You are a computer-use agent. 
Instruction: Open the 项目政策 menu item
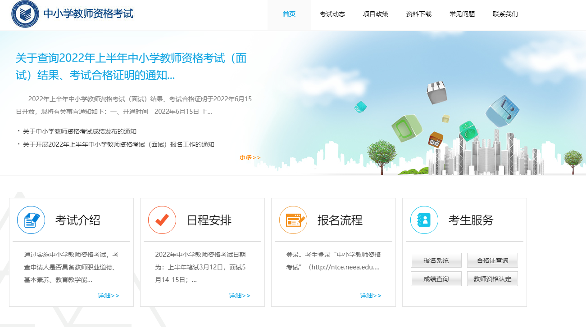tap(375, 14)
